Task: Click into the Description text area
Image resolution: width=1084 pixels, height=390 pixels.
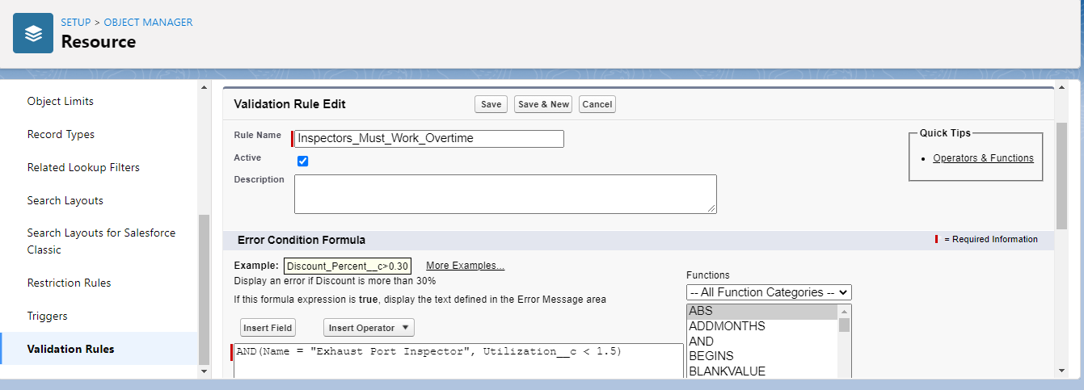Action: click(x=505, y=194)
